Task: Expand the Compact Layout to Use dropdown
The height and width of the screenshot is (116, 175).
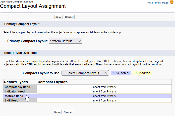Action: 85,73
